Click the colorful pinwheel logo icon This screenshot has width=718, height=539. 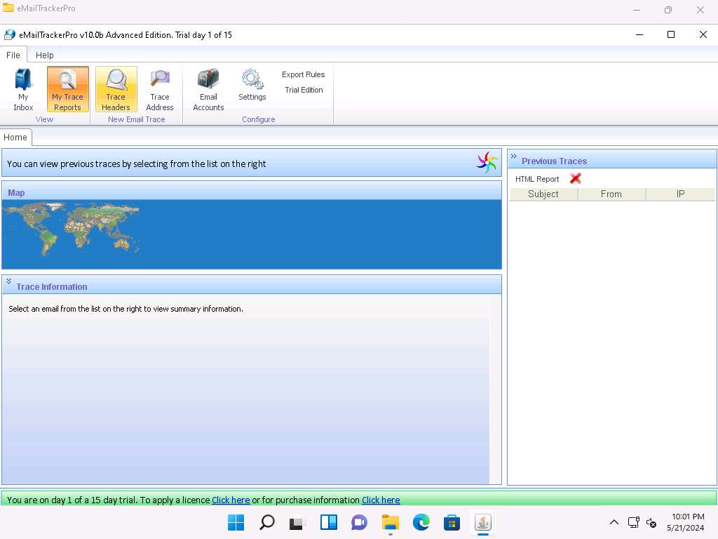tap(487, 163)
